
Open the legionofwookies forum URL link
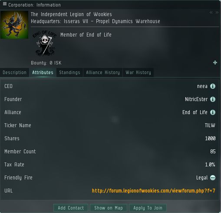pos(154,191)
